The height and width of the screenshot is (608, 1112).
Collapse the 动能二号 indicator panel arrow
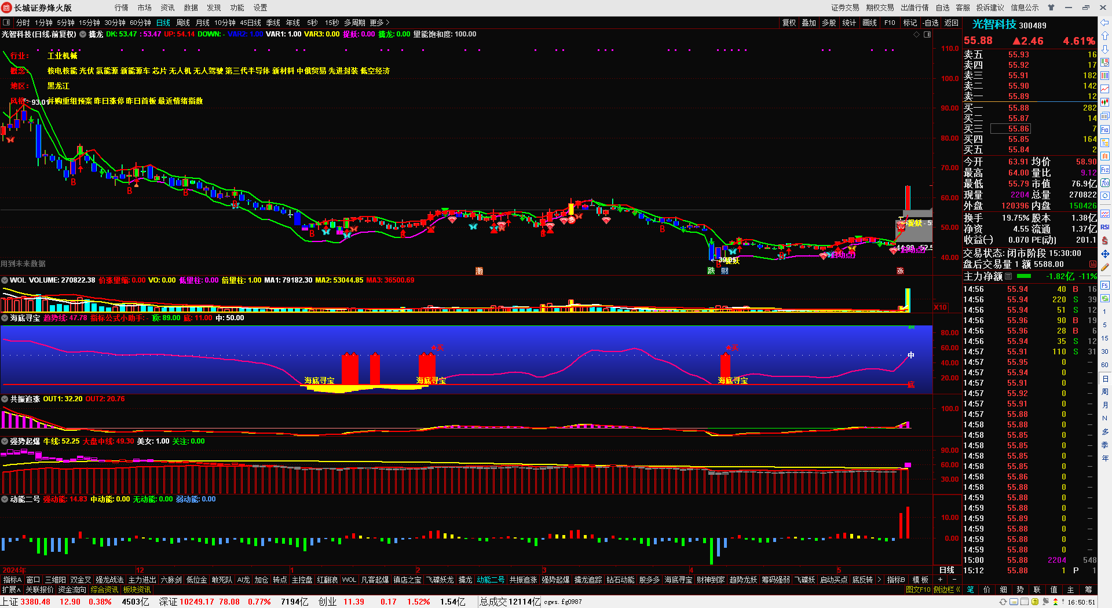[5, 499]
